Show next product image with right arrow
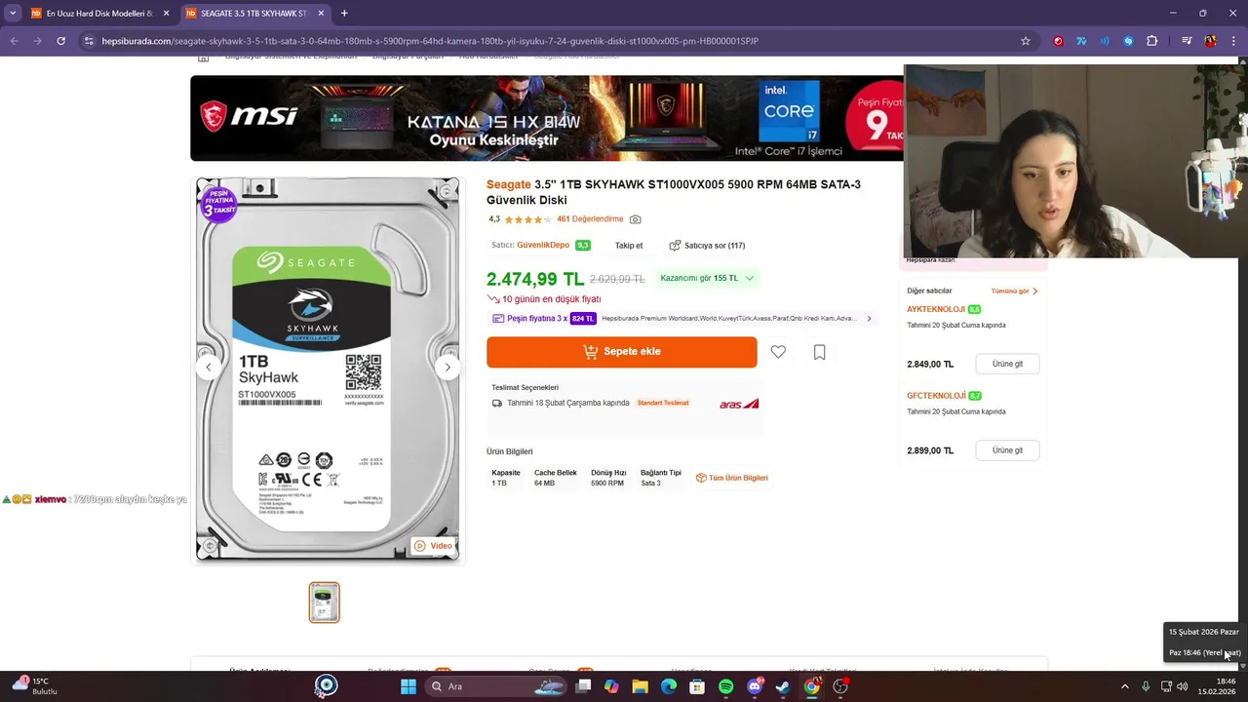1248x702 pixels. click(x=447, y=368)
